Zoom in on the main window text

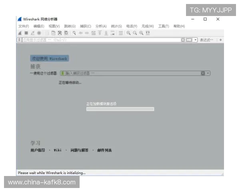click(128, 33)
